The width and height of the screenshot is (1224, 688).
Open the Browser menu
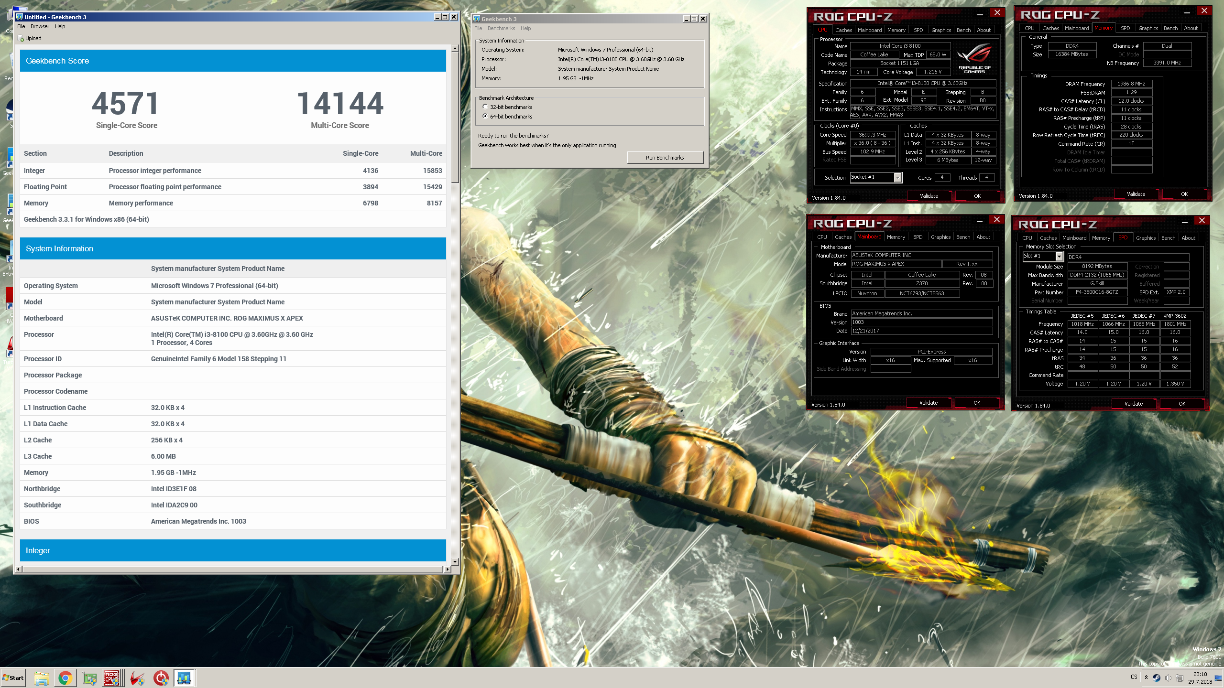pyautogui.click(x=40, y=26)
